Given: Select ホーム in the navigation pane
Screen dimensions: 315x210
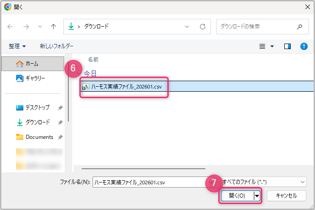Looking at the screenshot, I should pyautogui.click(x=31, y=64).
